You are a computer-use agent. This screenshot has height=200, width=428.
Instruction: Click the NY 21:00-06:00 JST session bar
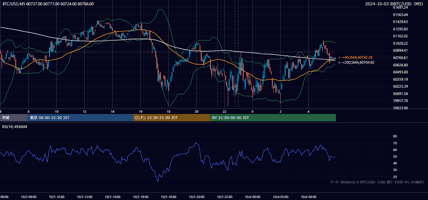(273, 118)
